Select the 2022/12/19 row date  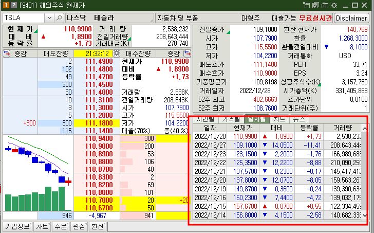[x=210, y=189]
